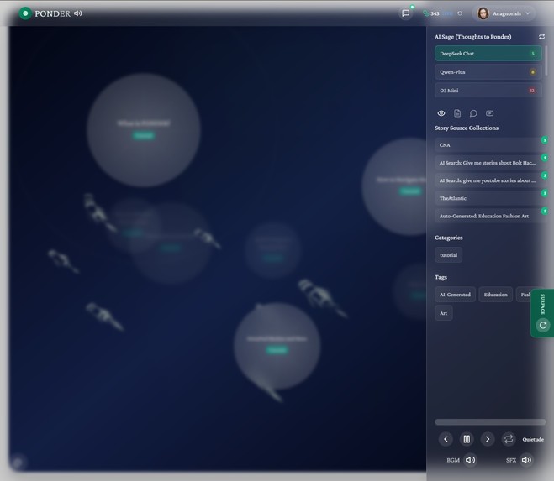The image size is (554, 481).
Task: Toggle the SFX speaker button
Action: point(526,460)
